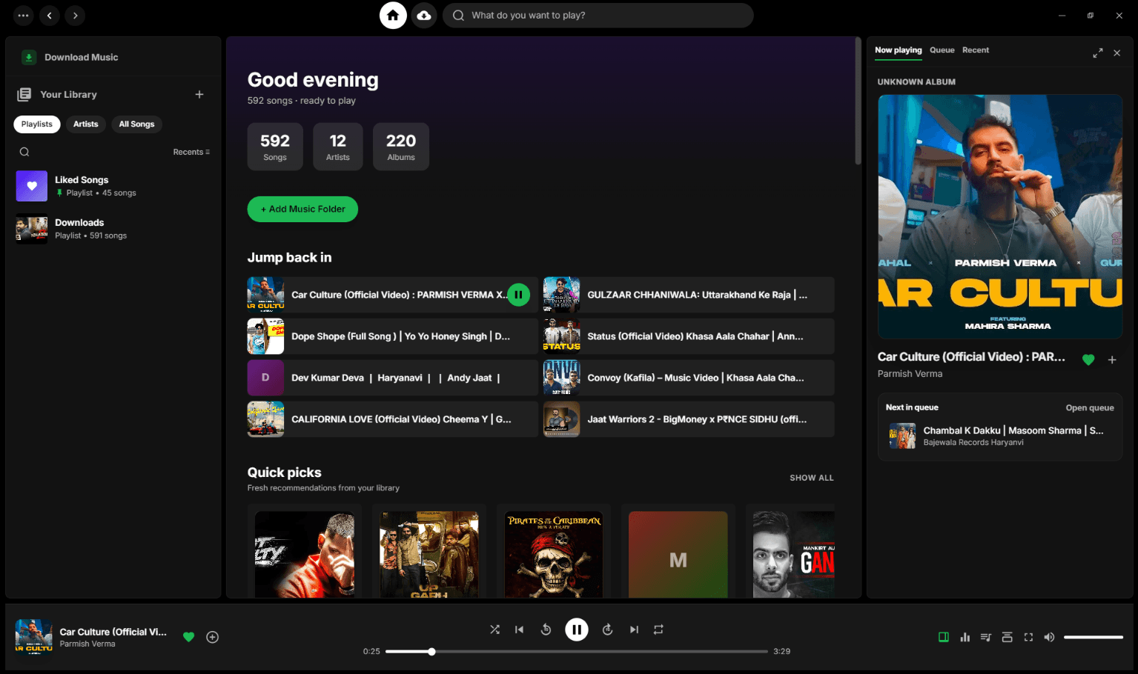Screen dimensions: 1138x674
Task: Add current song to playlist in bottom bar
Action: [x=213, y=637]
